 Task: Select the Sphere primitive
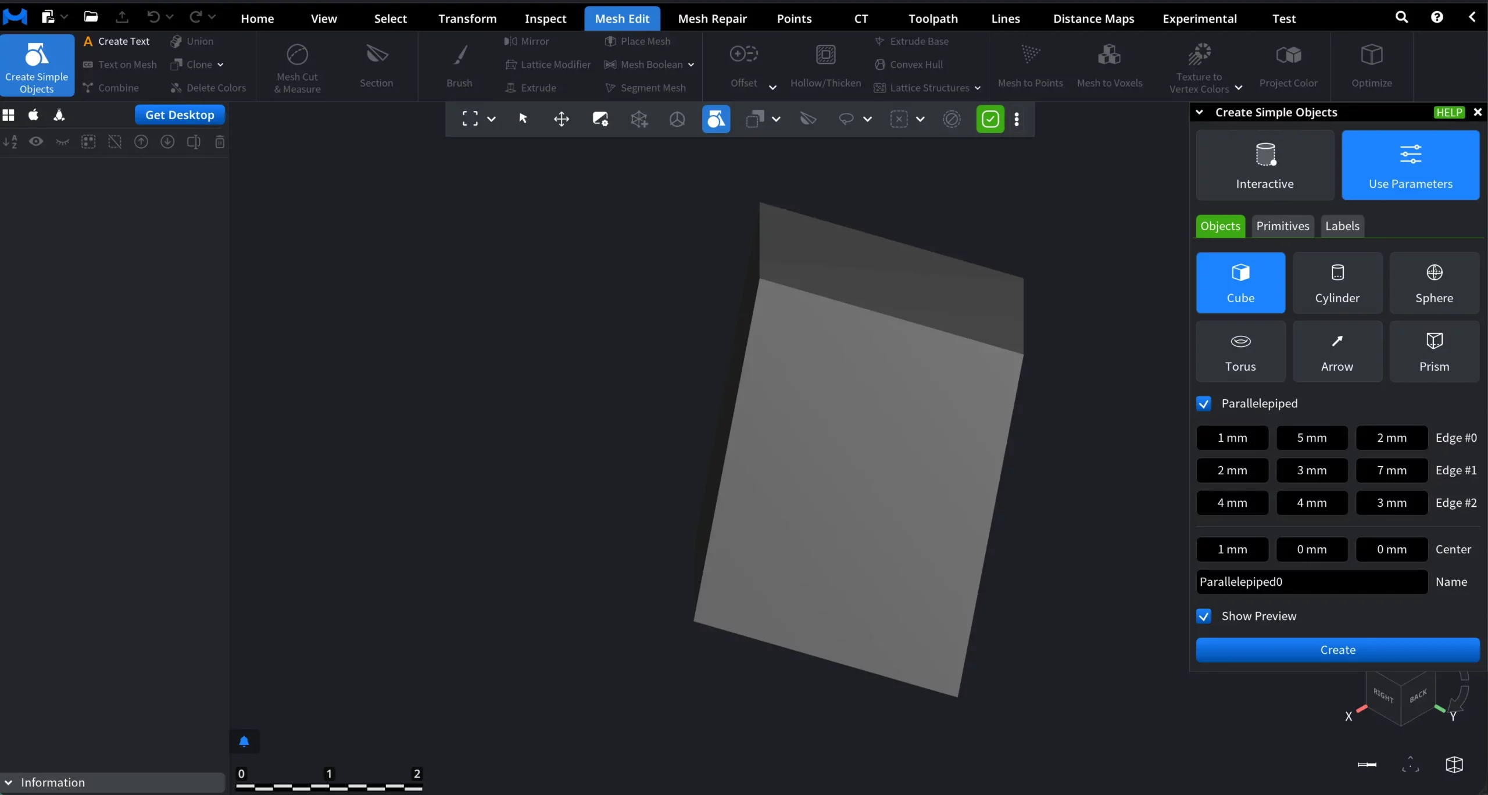[x=1433, y=283]
